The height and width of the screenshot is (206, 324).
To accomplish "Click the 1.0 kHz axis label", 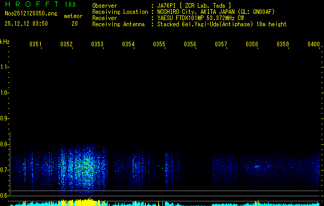I will click(5, 93).
